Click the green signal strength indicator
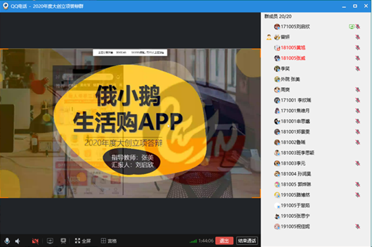372x247 pixels. coord(193,241)
